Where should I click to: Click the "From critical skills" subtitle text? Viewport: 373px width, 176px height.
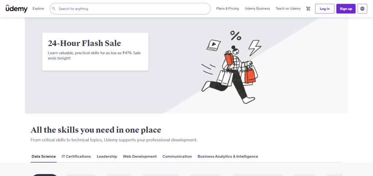tap(114, 140)
